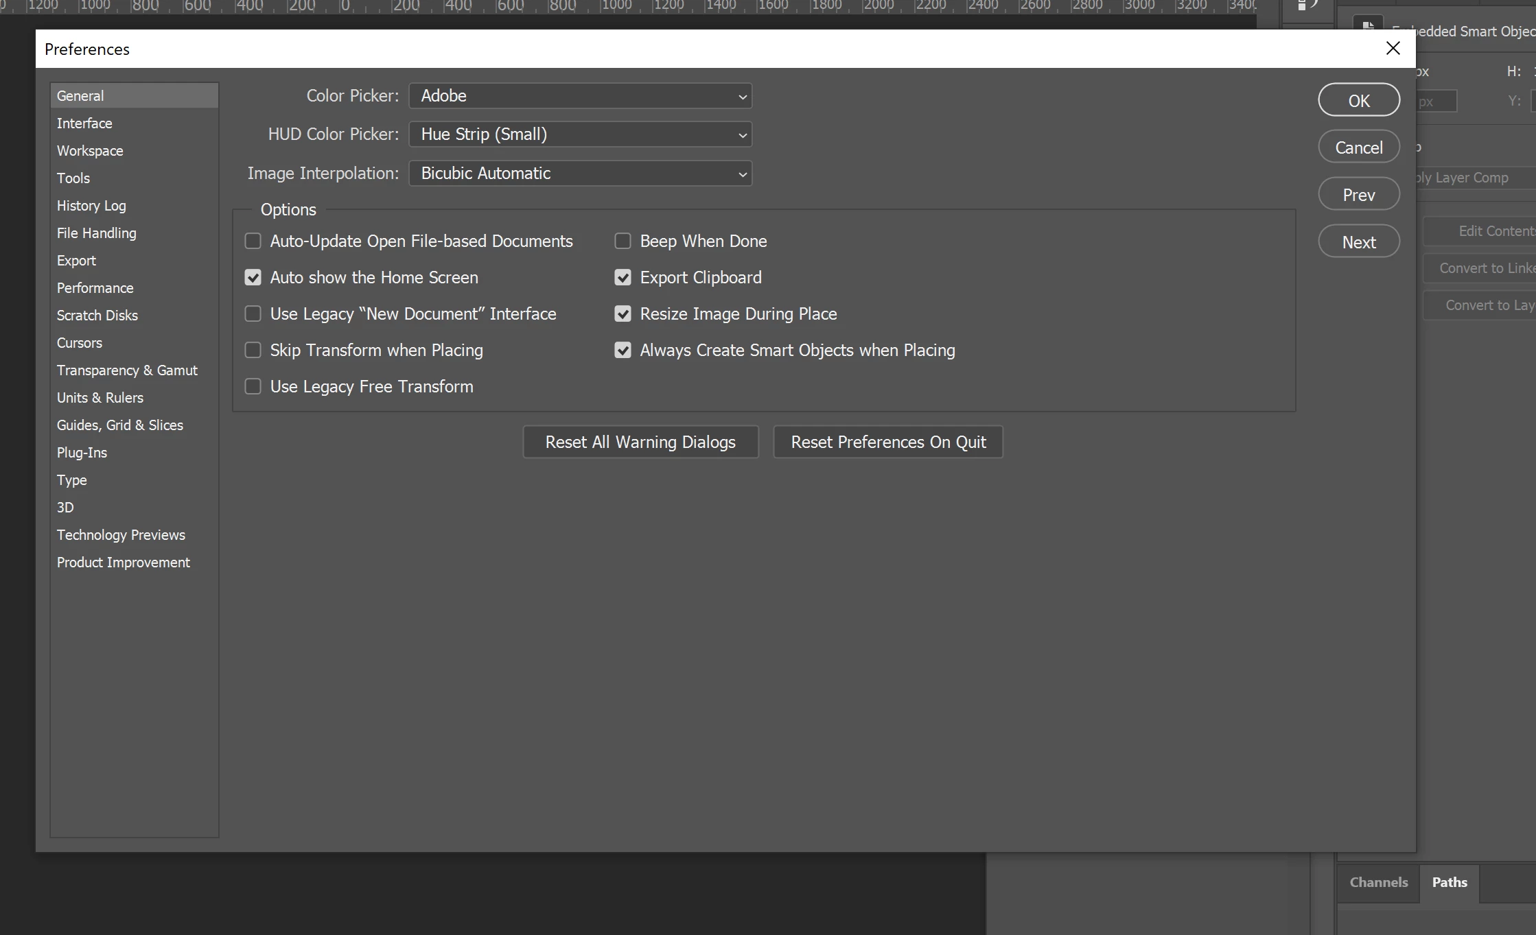Uncheck Export Clipboard option

[x=622, y=277]
